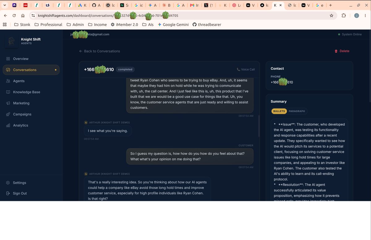Switch to the CNN browser tab
The image size is (371, 240).
25,5
